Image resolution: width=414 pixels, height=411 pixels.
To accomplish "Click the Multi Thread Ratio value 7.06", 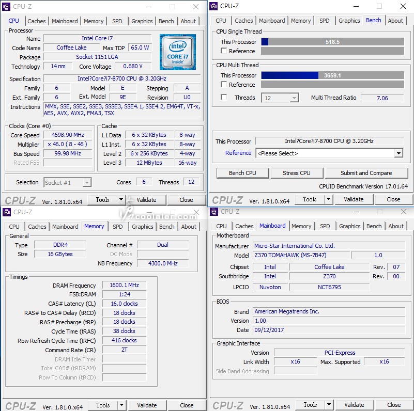I will (x=382, y=98).
